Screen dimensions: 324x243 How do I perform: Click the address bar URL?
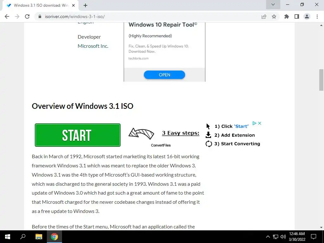pyautogui.click(x=75, y=16)
